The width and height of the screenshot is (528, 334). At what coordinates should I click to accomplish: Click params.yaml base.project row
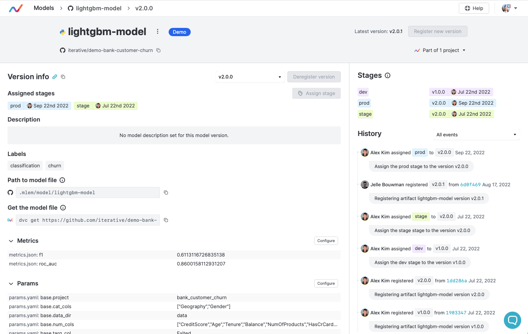pyautogui.click(x=174, y=298)
